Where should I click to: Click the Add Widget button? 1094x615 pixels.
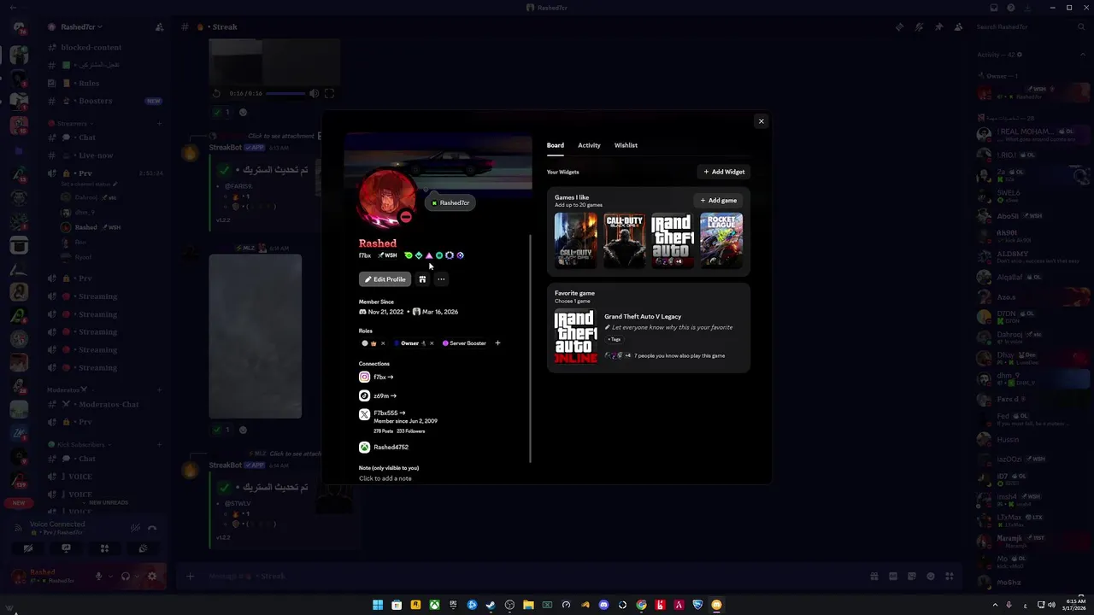(724, 172)
